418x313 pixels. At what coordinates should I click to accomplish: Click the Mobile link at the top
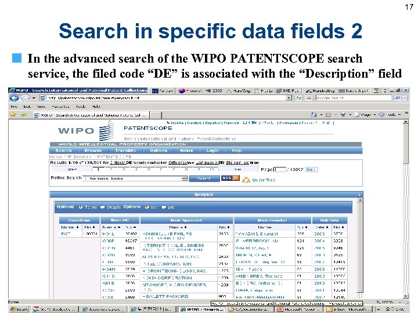(x=177, y=123)
